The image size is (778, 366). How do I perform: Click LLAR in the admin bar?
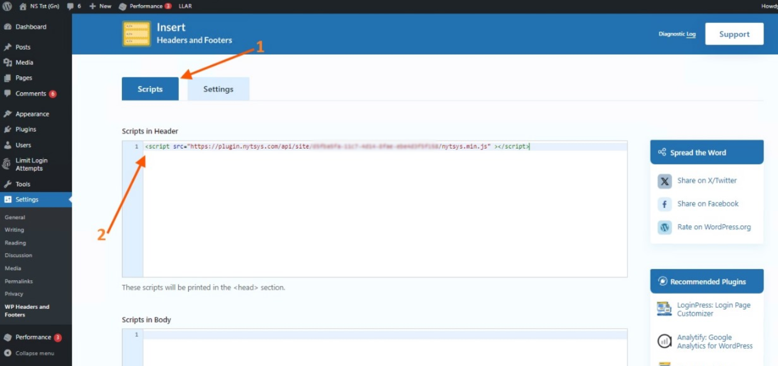pos(185,6)
